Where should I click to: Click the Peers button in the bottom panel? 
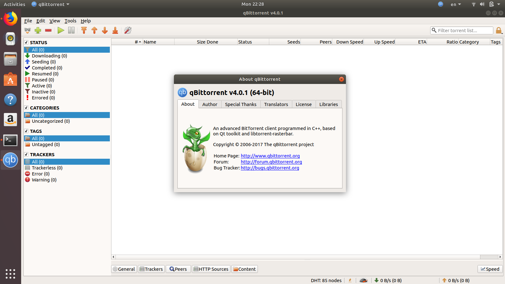[178, 269]
